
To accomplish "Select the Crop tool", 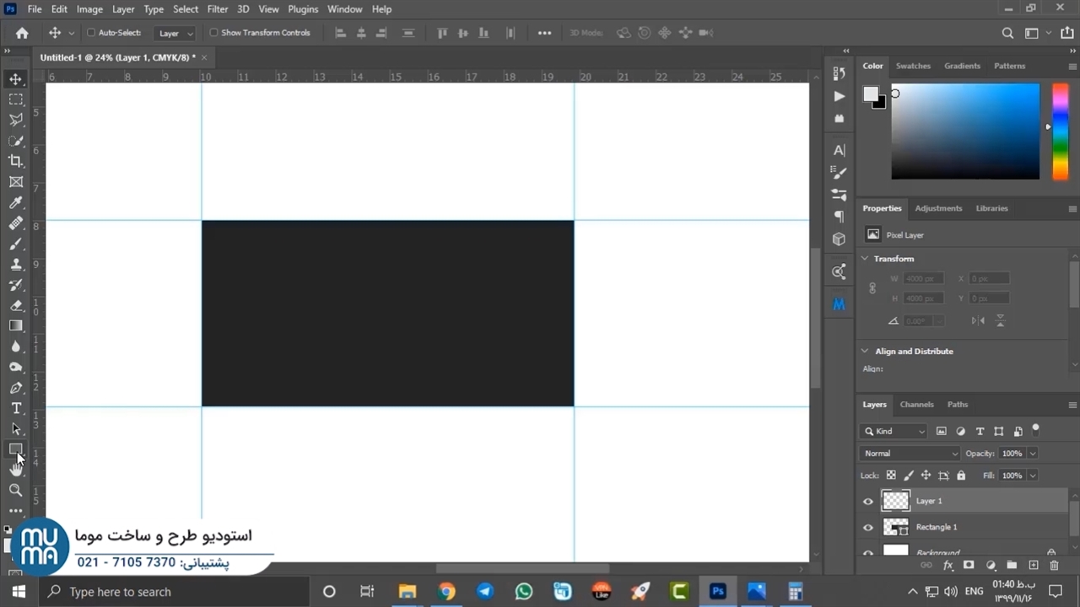I will pos(16,161).
